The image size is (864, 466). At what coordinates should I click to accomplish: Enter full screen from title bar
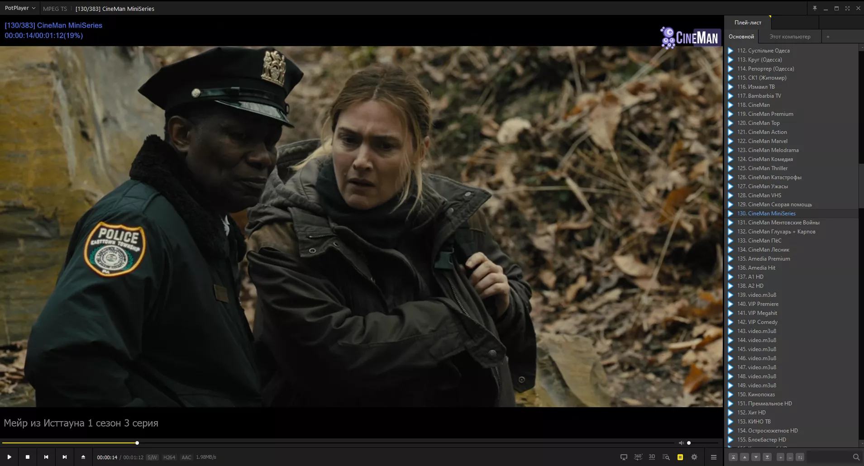pyautogui.click(x=847, y=8)
